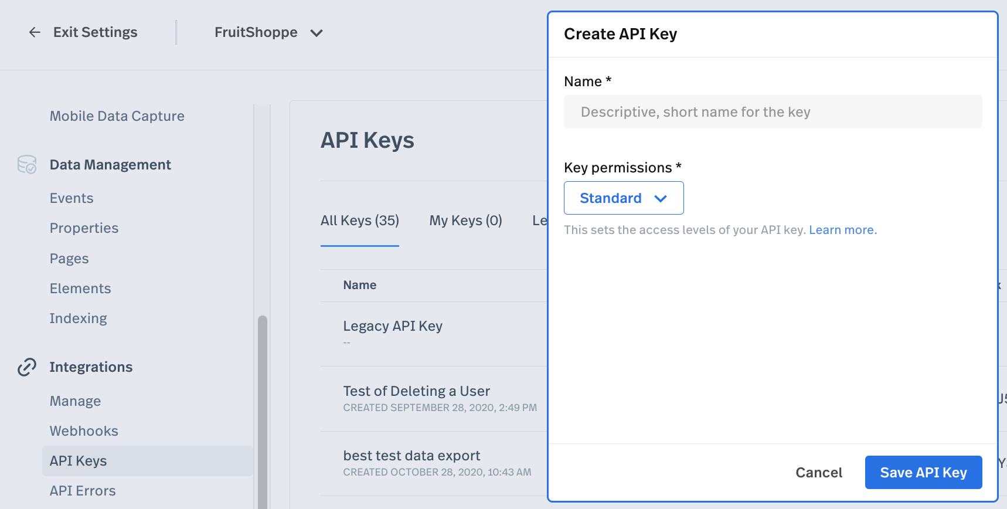Image resolution: width=1007 pixels, height=509 pixels.
Task: Expand the Standard key permissions dropdown
Action: point(624,198)
